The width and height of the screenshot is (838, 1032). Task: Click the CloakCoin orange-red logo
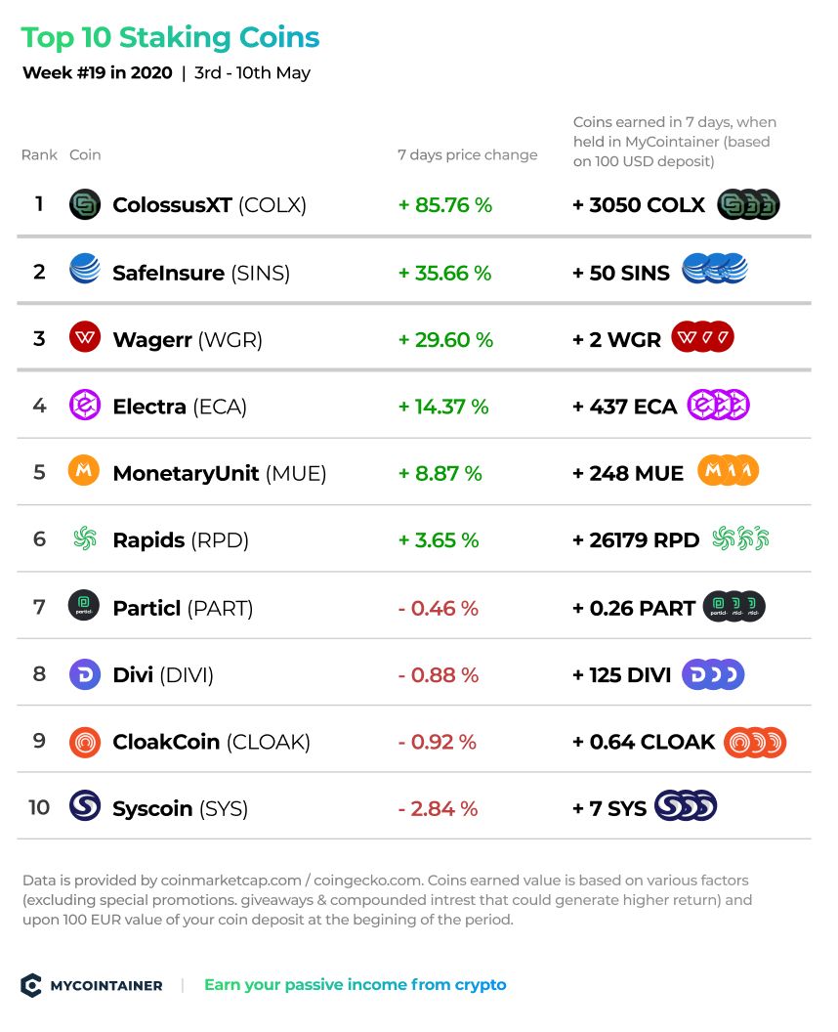[x=85, y=743]
